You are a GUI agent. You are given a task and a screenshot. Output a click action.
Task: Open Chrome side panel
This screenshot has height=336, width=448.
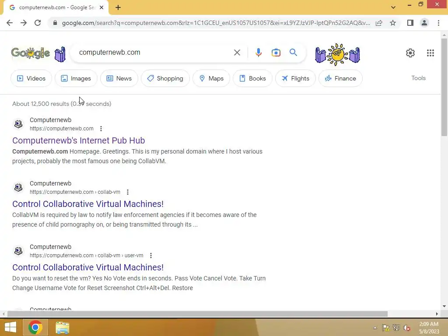pos(410,23)
